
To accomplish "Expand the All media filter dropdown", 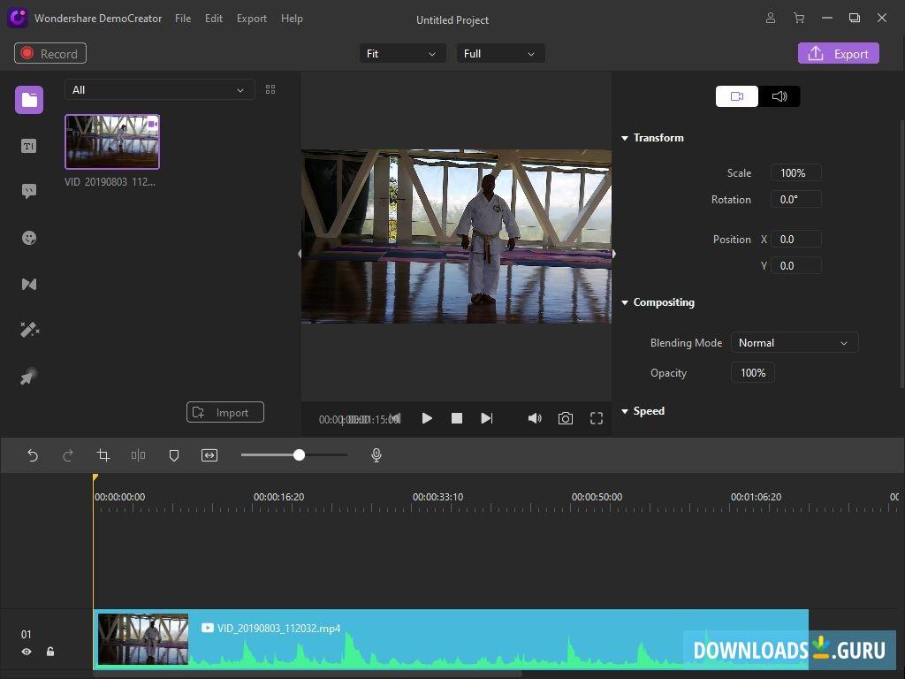I will click(x=159, y=90).
